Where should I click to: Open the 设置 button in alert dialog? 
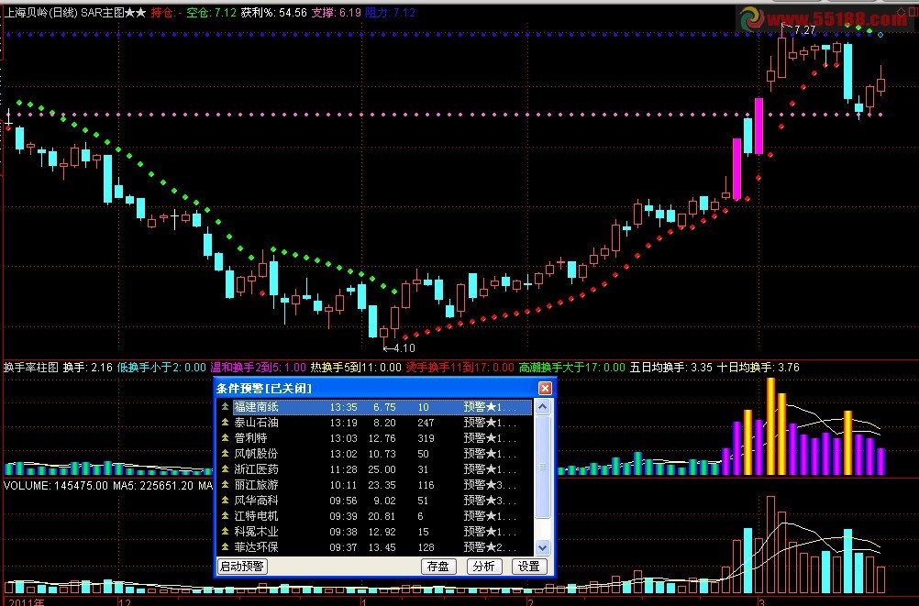(528, 567)
